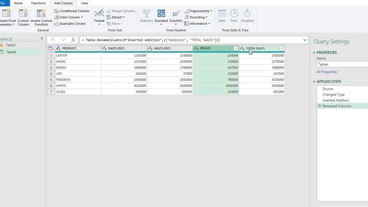Click Duplicate Column button
The image size is (368, 207).
point(70,24)
